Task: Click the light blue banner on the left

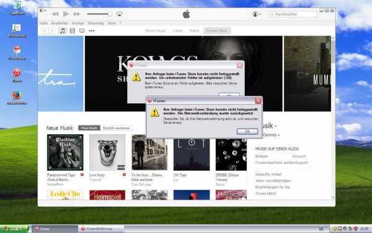Action: pyautogui.click(x=61, y=74)
